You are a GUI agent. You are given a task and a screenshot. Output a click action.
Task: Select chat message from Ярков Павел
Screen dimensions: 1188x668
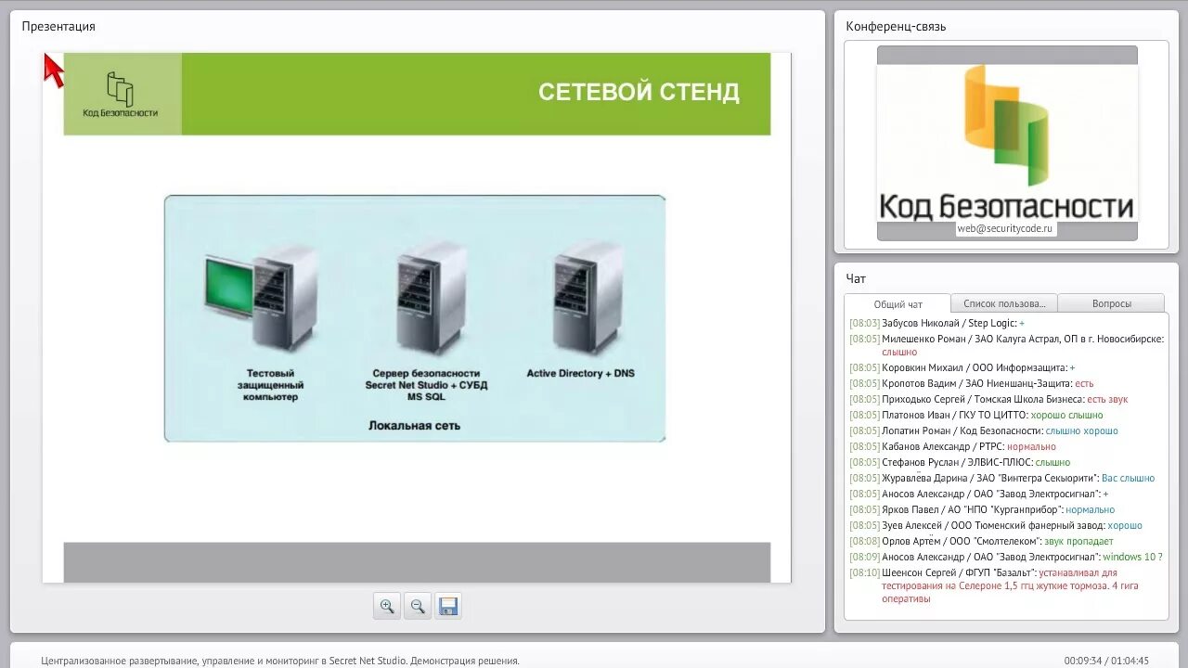(982, 509)
